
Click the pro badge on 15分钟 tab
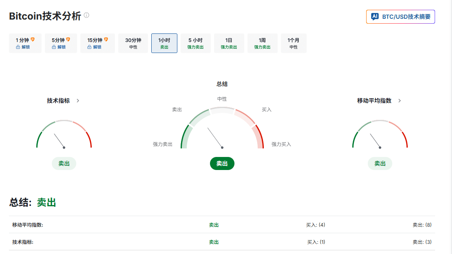point(106,40)
